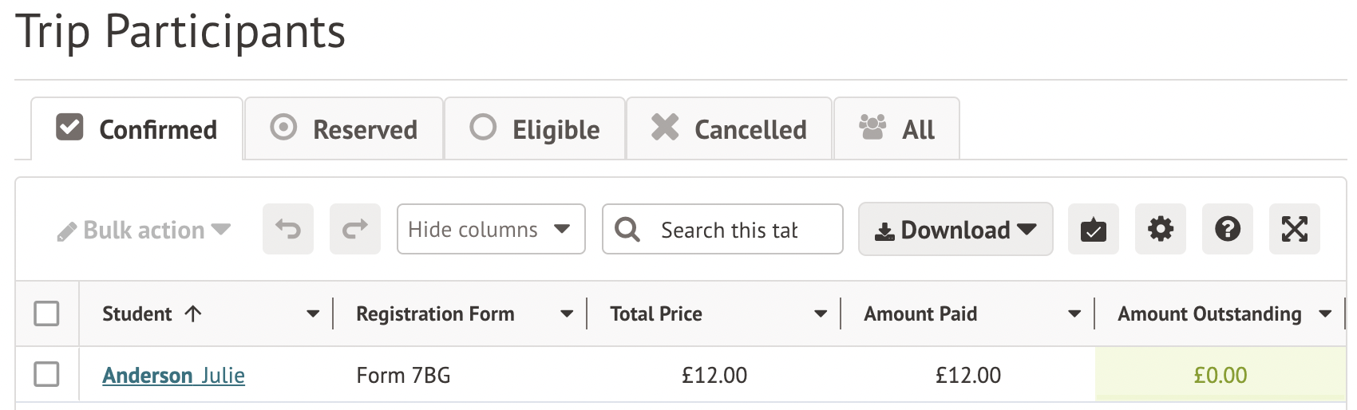Expand table to fullscreen
Viewport: 1357px width, 410px height.
(1294, 230)
